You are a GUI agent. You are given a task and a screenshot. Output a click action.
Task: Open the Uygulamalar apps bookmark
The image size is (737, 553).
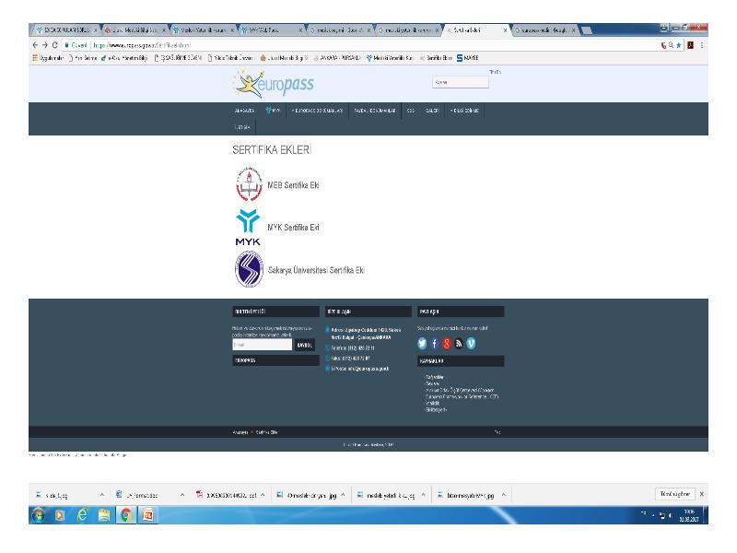[x=48, y=58]
